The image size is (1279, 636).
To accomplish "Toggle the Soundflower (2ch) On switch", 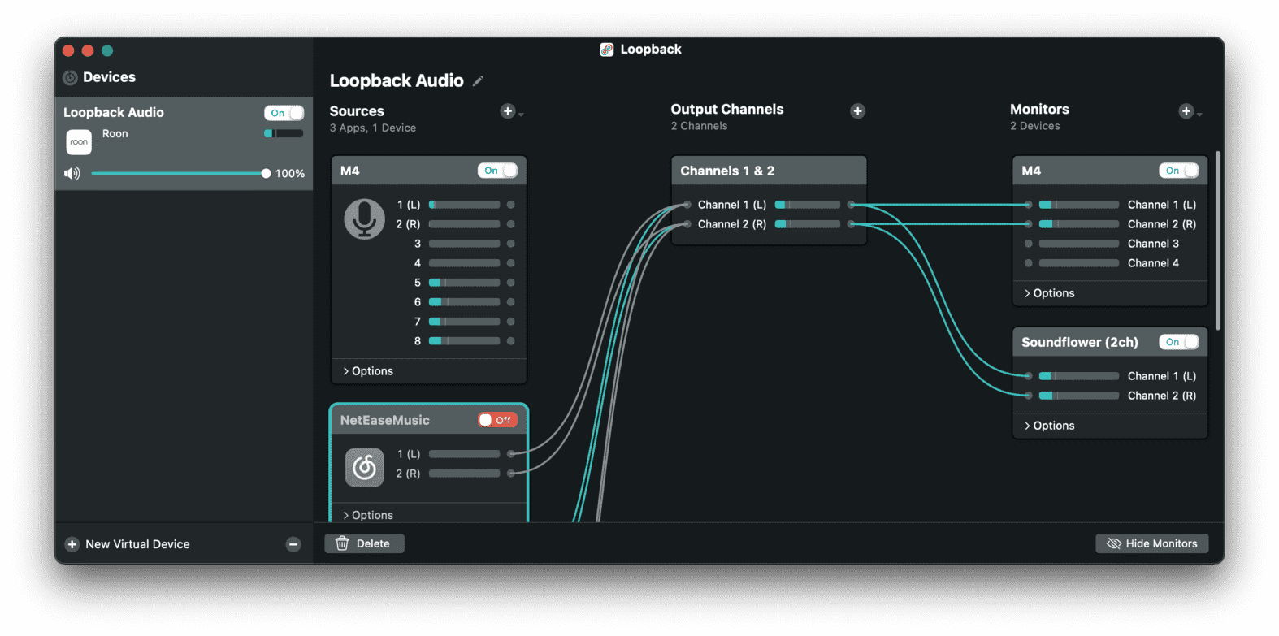I will 1178,342.
